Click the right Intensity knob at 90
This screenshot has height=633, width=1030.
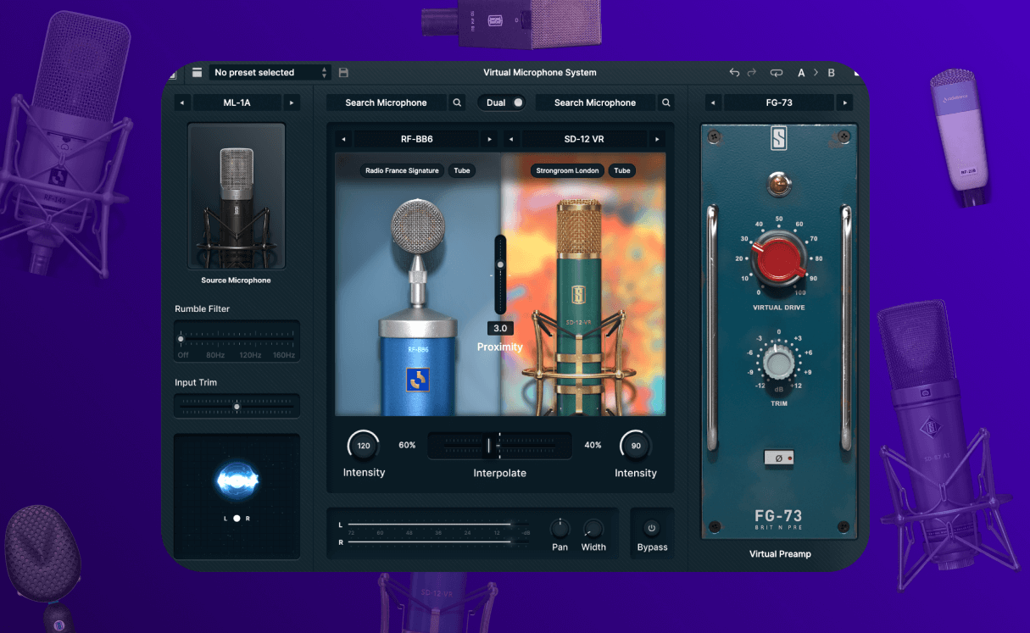pos(636,446)
